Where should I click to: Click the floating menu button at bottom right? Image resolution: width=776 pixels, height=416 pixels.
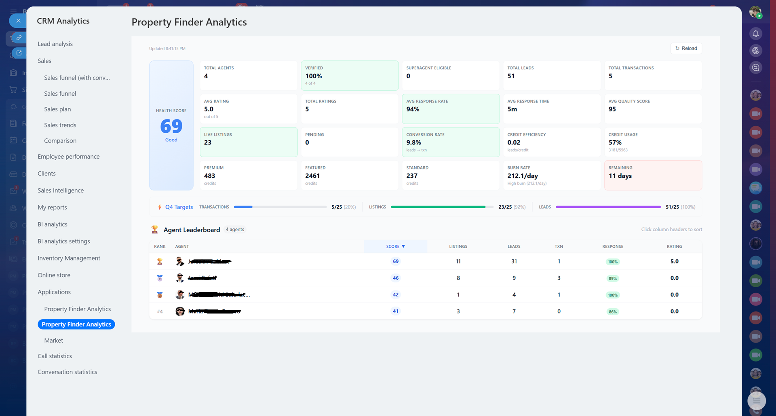tap(756, 401)
